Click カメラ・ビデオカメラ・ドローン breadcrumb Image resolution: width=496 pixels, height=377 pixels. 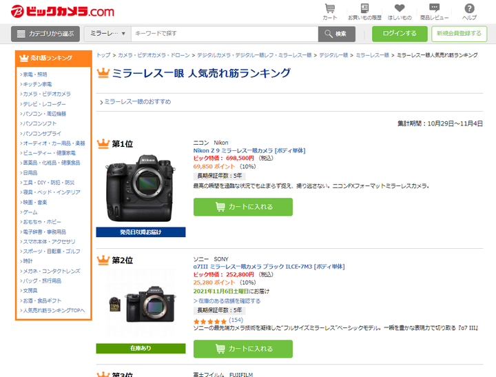(x=154, y=55)
